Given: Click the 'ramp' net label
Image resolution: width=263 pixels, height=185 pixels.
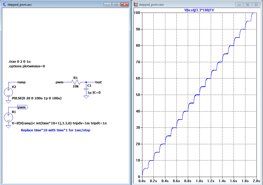Looking at the screenshot, I should point(22,82).
